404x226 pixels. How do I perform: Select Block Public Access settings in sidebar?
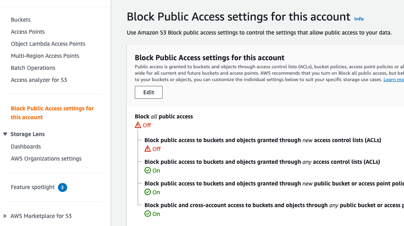click(x=52, y=113)
